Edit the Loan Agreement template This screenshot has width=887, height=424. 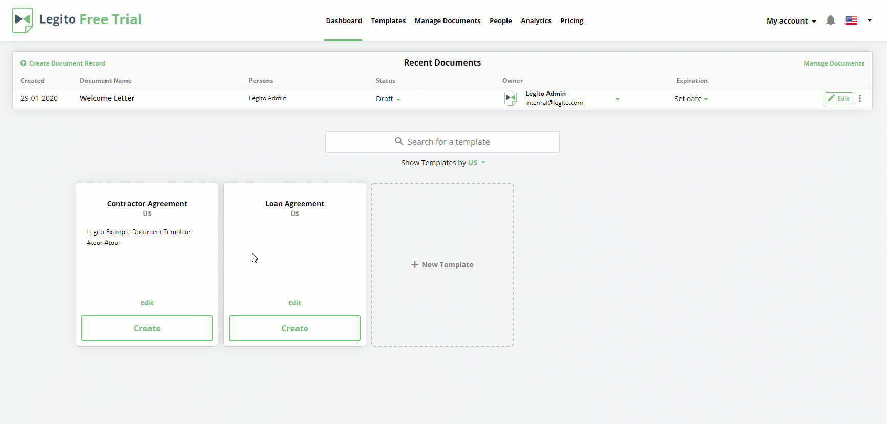[294, 303]
